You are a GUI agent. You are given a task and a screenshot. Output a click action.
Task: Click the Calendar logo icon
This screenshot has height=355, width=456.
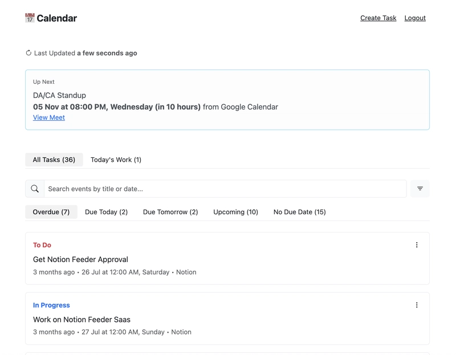[x=30, y=18]
